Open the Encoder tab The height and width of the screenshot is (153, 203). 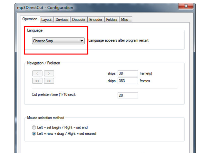pos(96,20)
